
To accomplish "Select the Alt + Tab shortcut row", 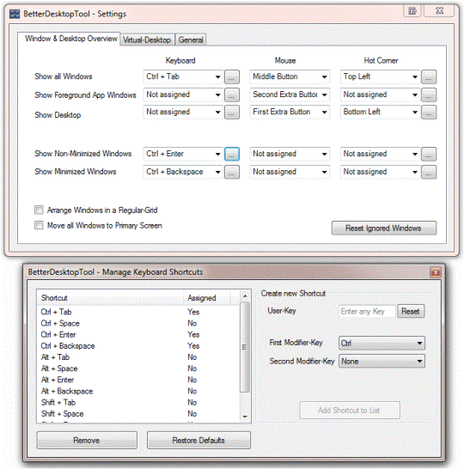I will pos(138,357).
